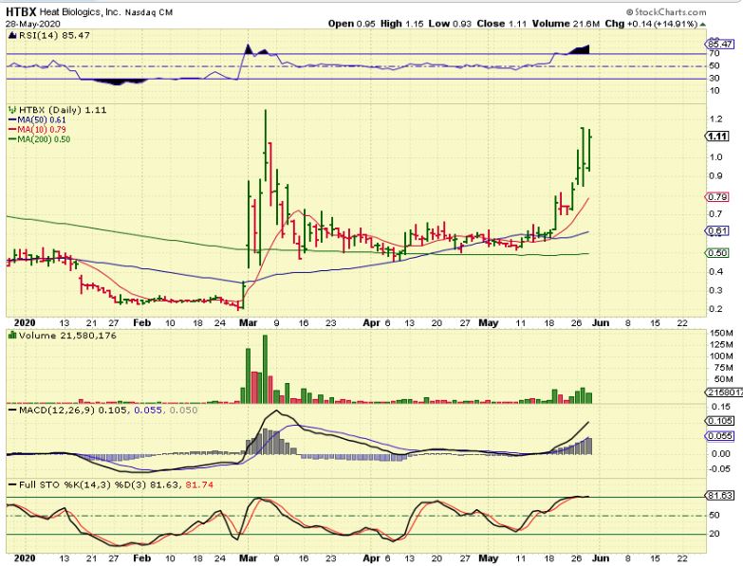Click the 0.79 MA(10) price tag
Screen dimensions: 743x566
click(x=717, y=197)
